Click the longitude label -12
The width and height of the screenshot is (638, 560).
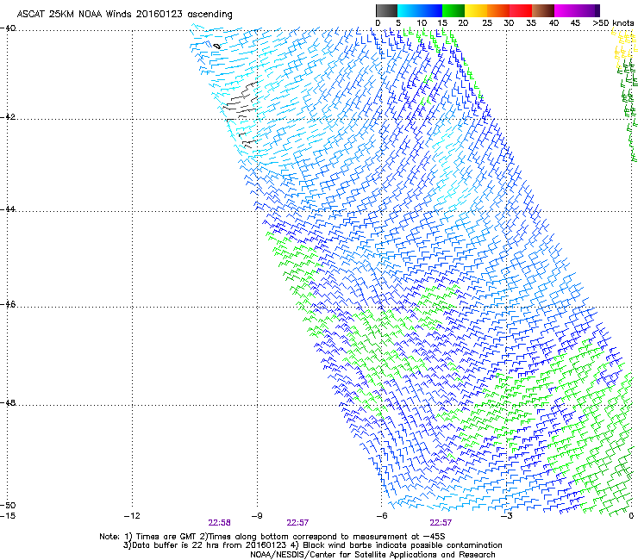pyautogui.click(x=132, y=516)
